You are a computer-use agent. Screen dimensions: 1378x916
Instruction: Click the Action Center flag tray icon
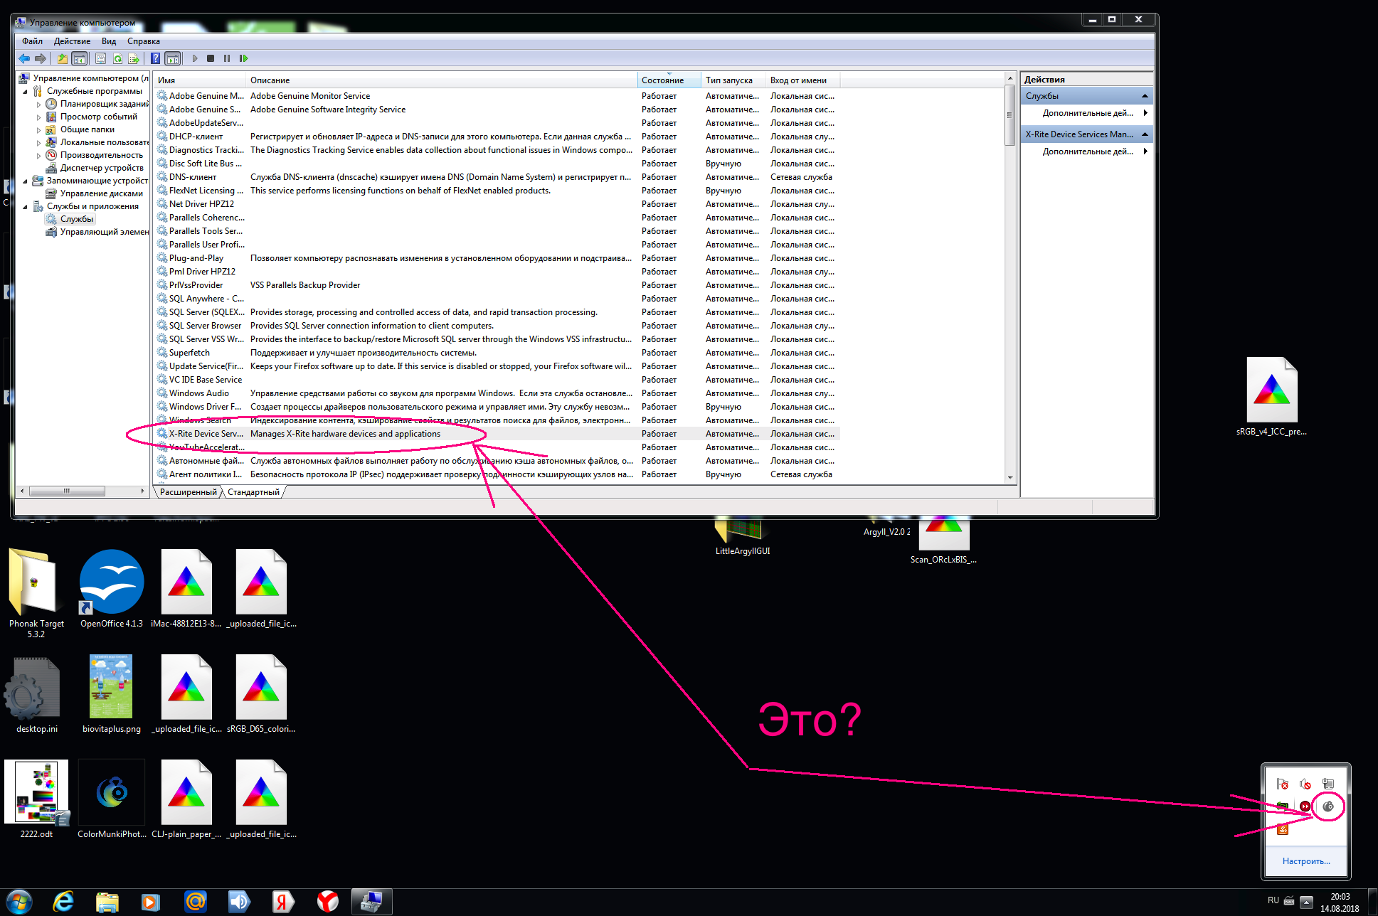click(1283, 784)
